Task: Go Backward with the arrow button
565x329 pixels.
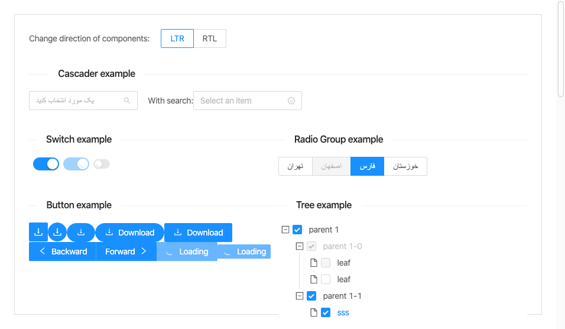Action: pos(63,251)
